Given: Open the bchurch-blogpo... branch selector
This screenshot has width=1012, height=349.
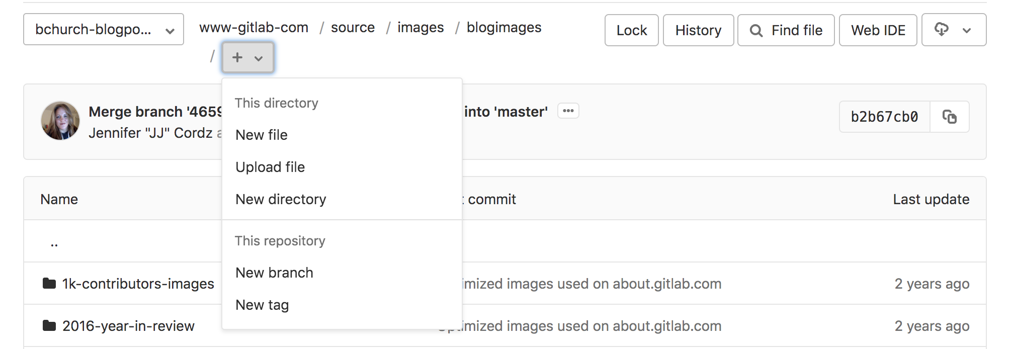Looking at the screenshot, I should point(104,30).
